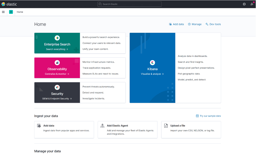
Task: Click the 'Manage your data' heading
Action: (x=48, y=151)
